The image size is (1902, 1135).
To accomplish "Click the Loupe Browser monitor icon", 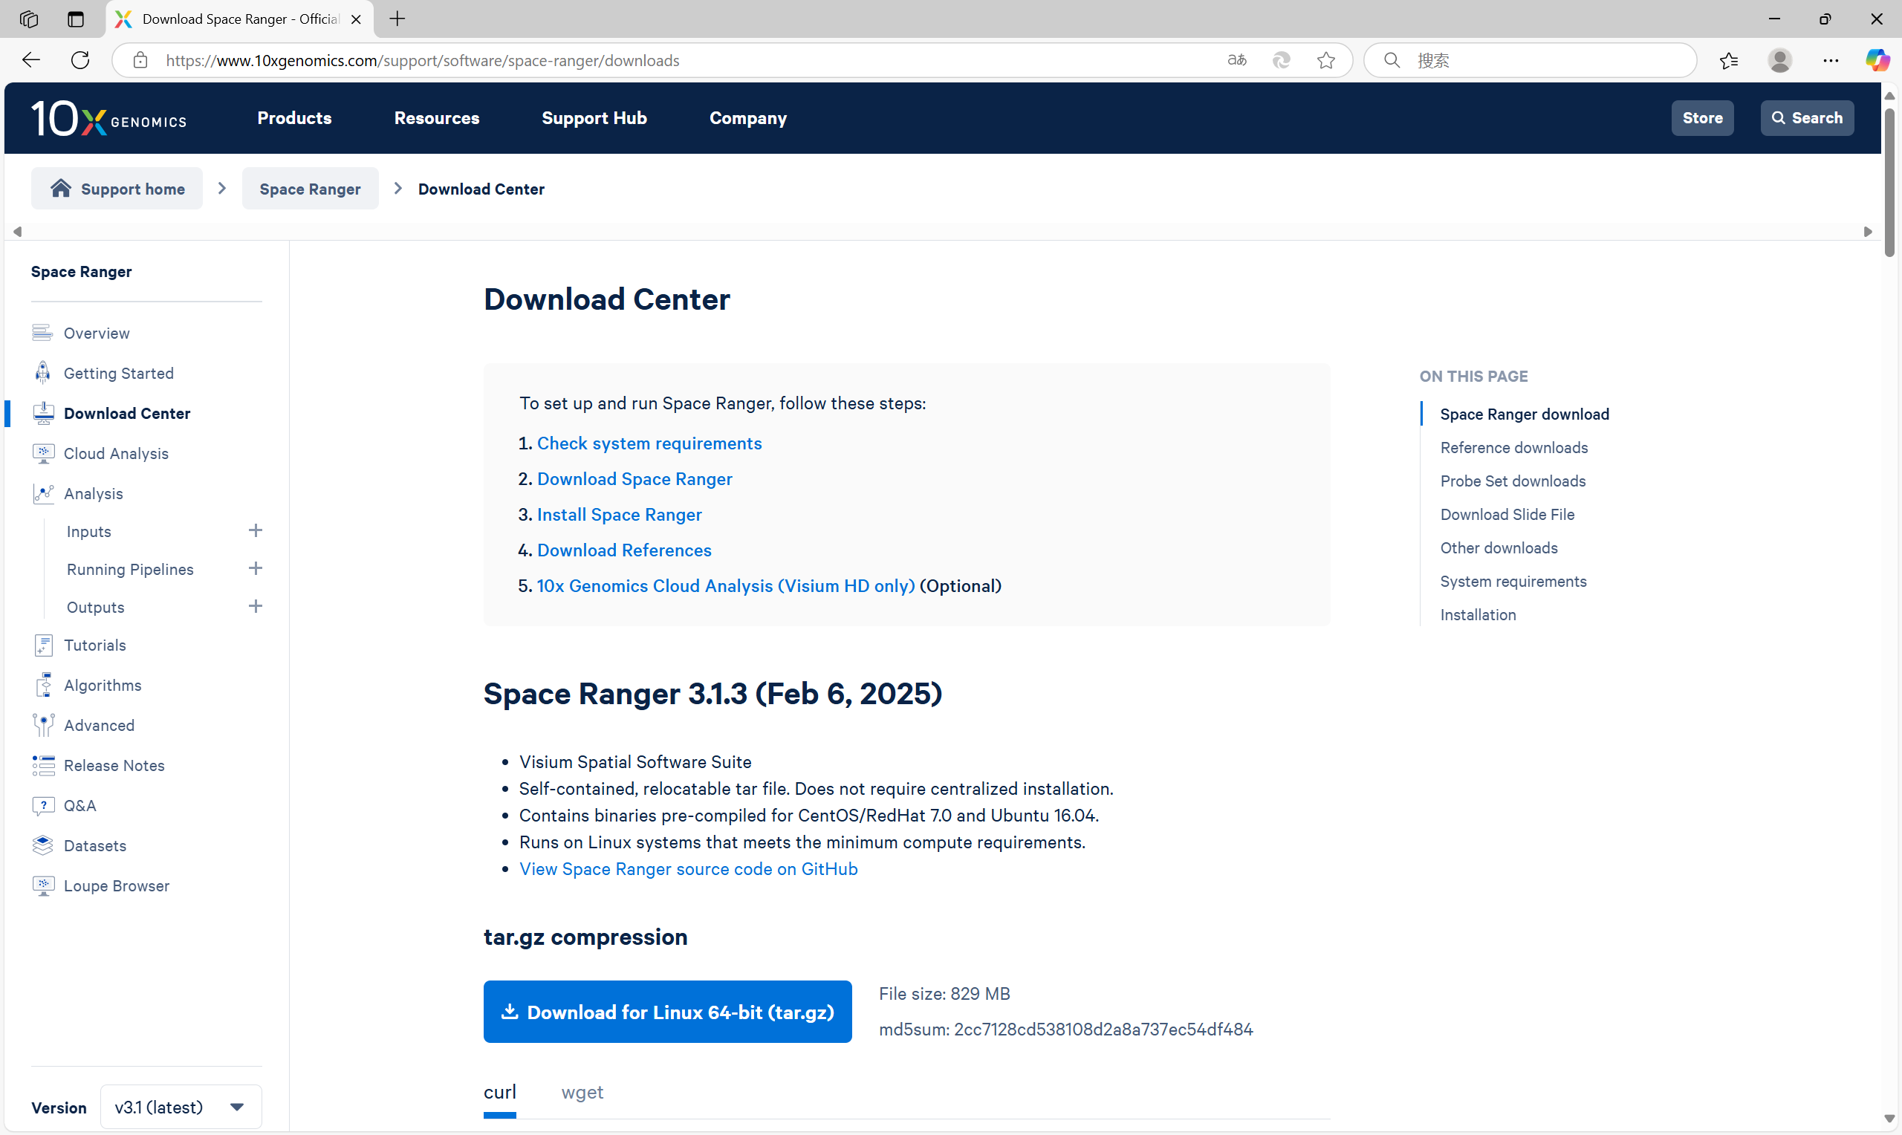I will [43, 885].
